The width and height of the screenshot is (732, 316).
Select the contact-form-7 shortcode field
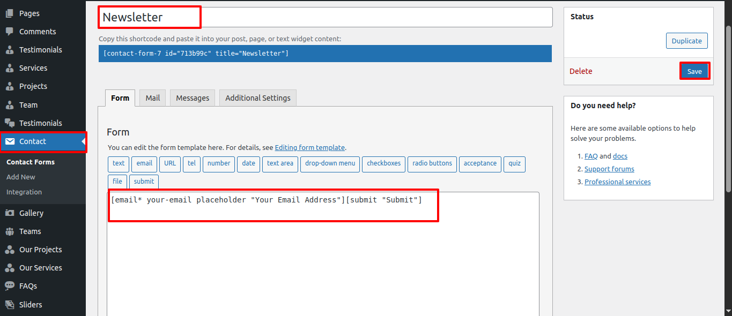[325, 54]
